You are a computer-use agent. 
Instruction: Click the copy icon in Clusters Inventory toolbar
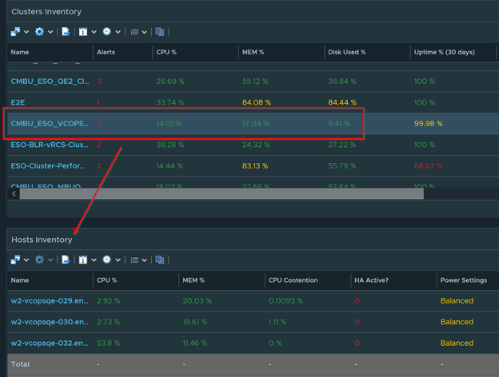click(160, 32)
